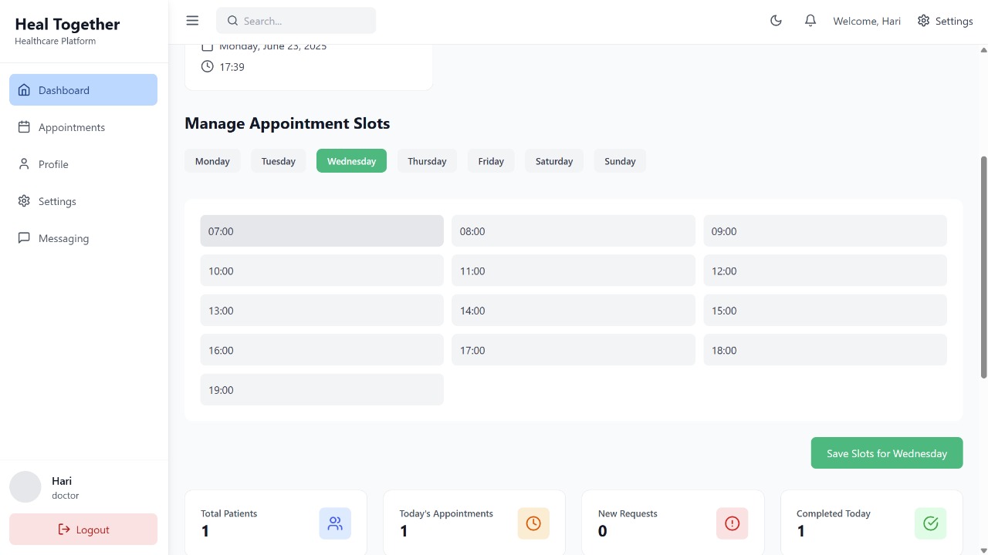Viewport: 988px width, 555px height.
Task: Select the 19:00 appointment slot
Action: pos(321,389)
